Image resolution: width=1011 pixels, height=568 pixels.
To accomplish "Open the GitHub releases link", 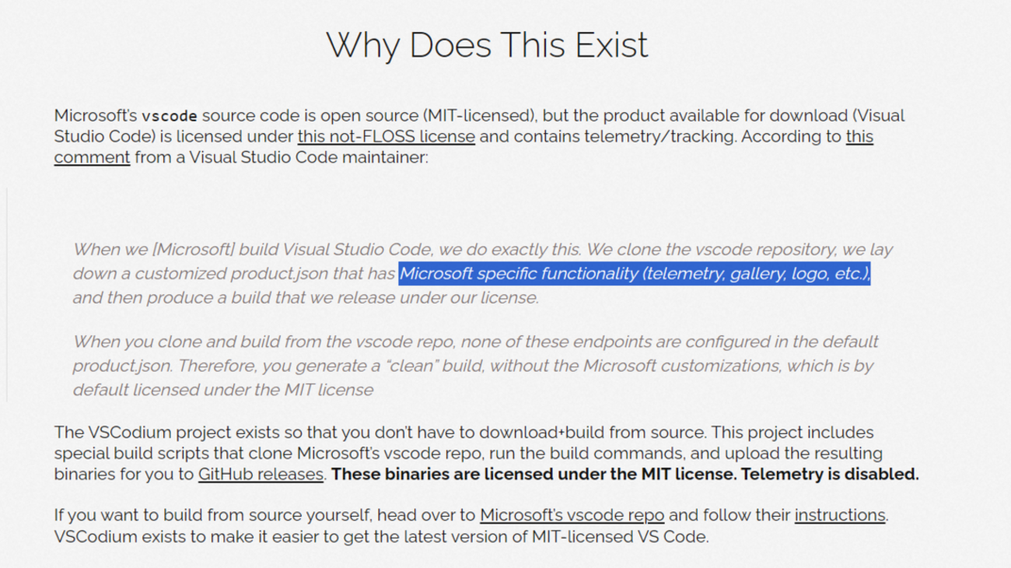I will click(261, 474).
